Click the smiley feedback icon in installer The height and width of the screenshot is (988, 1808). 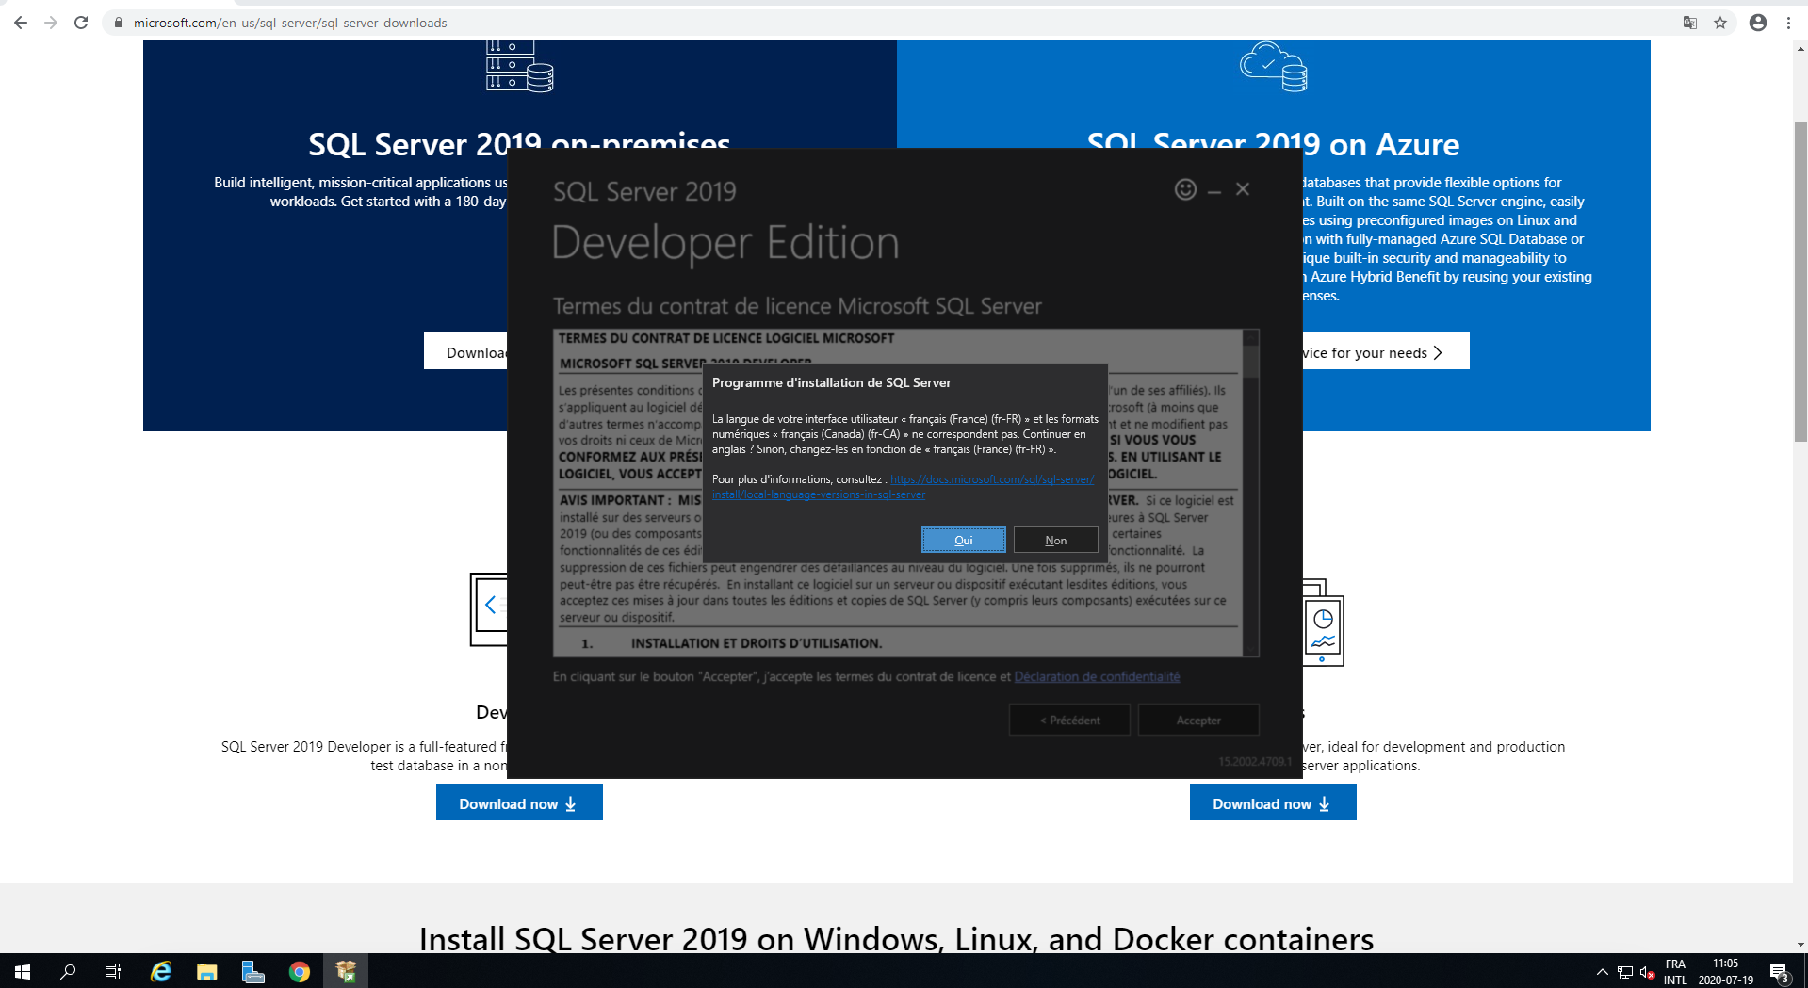[1185, 189]
